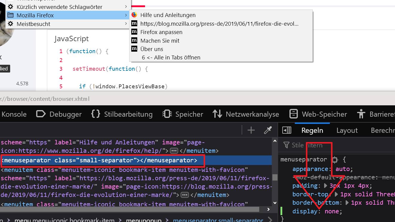Click the plus icon to create new node
Viewport: 395px width, 222px height.
[251, 130]
